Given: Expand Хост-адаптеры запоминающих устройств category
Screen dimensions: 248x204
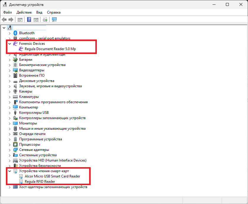Looking at the screenshot, I should pos(10,187).
